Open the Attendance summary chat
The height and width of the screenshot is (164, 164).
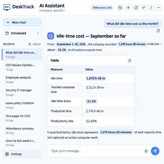click(x=22, y=130)
